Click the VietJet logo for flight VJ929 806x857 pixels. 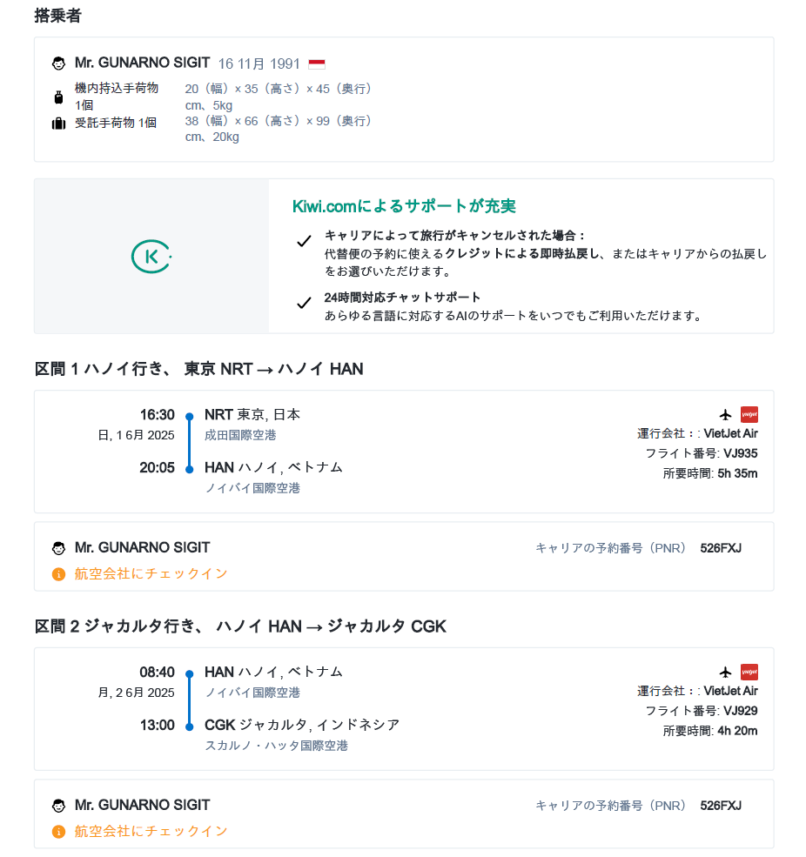point(749,672)
